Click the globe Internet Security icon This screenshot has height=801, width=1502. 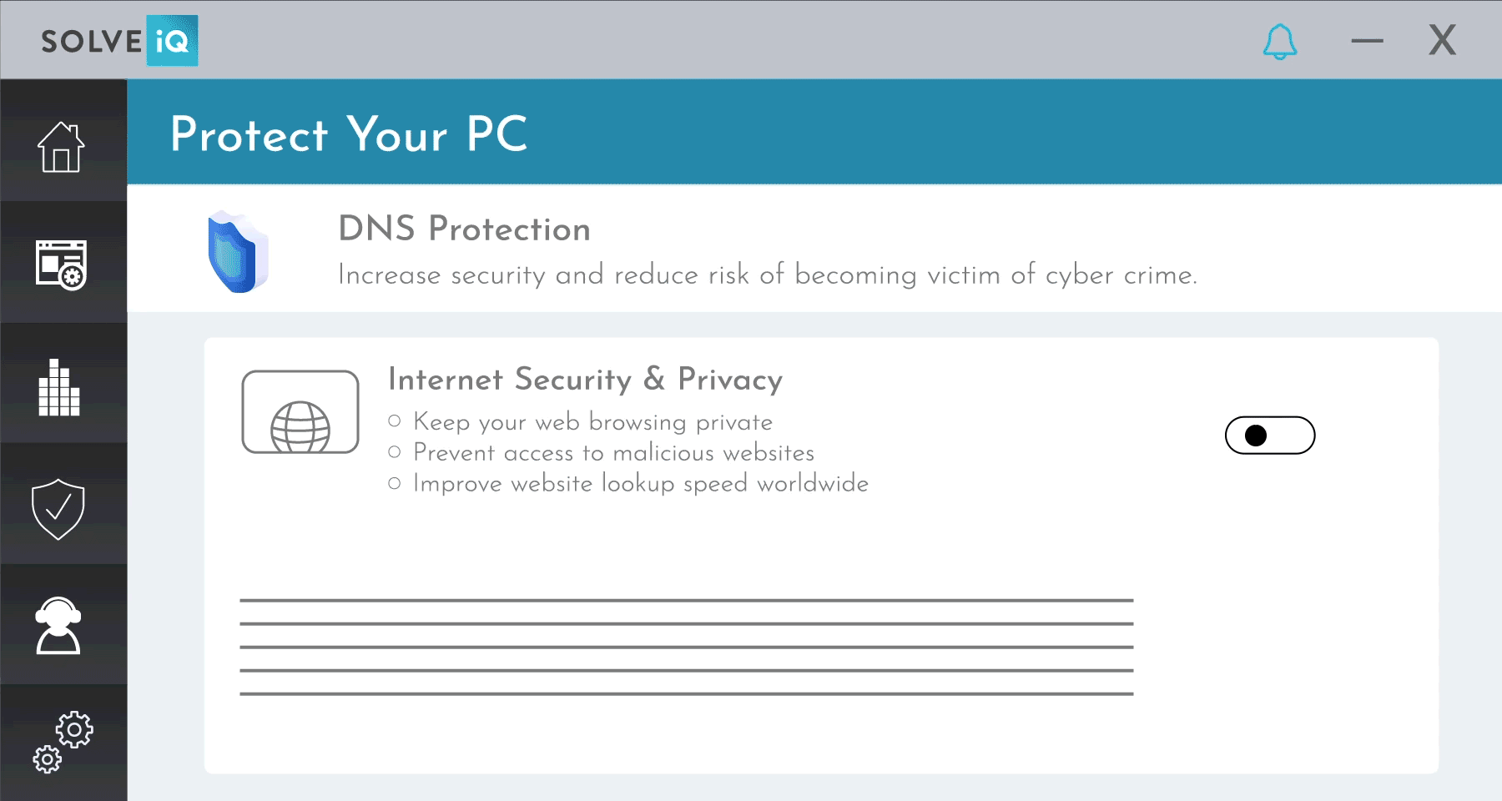pos(300,412)
